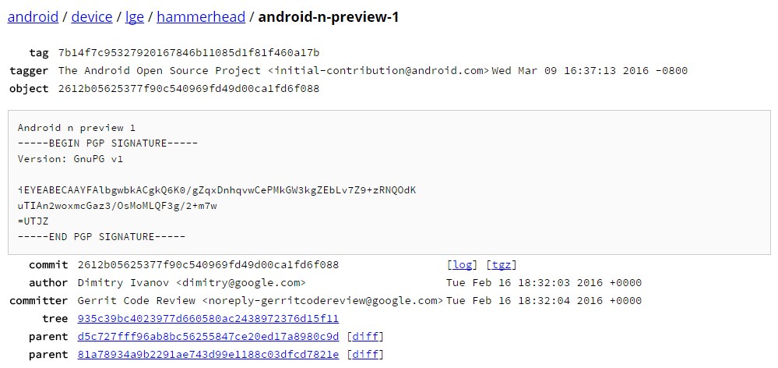Viewport: 778px width, 368px height.
Task: Click the tagger email address text
Action: tap(378, 70)
